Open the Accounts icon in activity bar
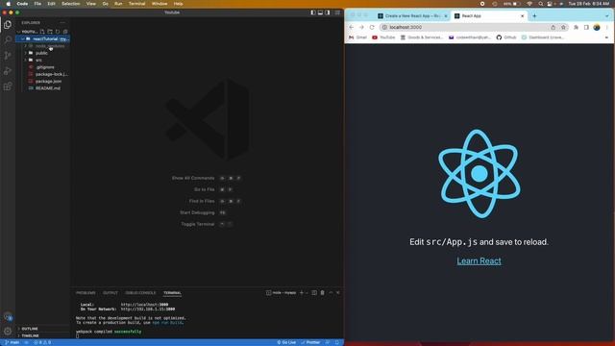The height and width of the screenshot is (346, 615). point(8,316)
